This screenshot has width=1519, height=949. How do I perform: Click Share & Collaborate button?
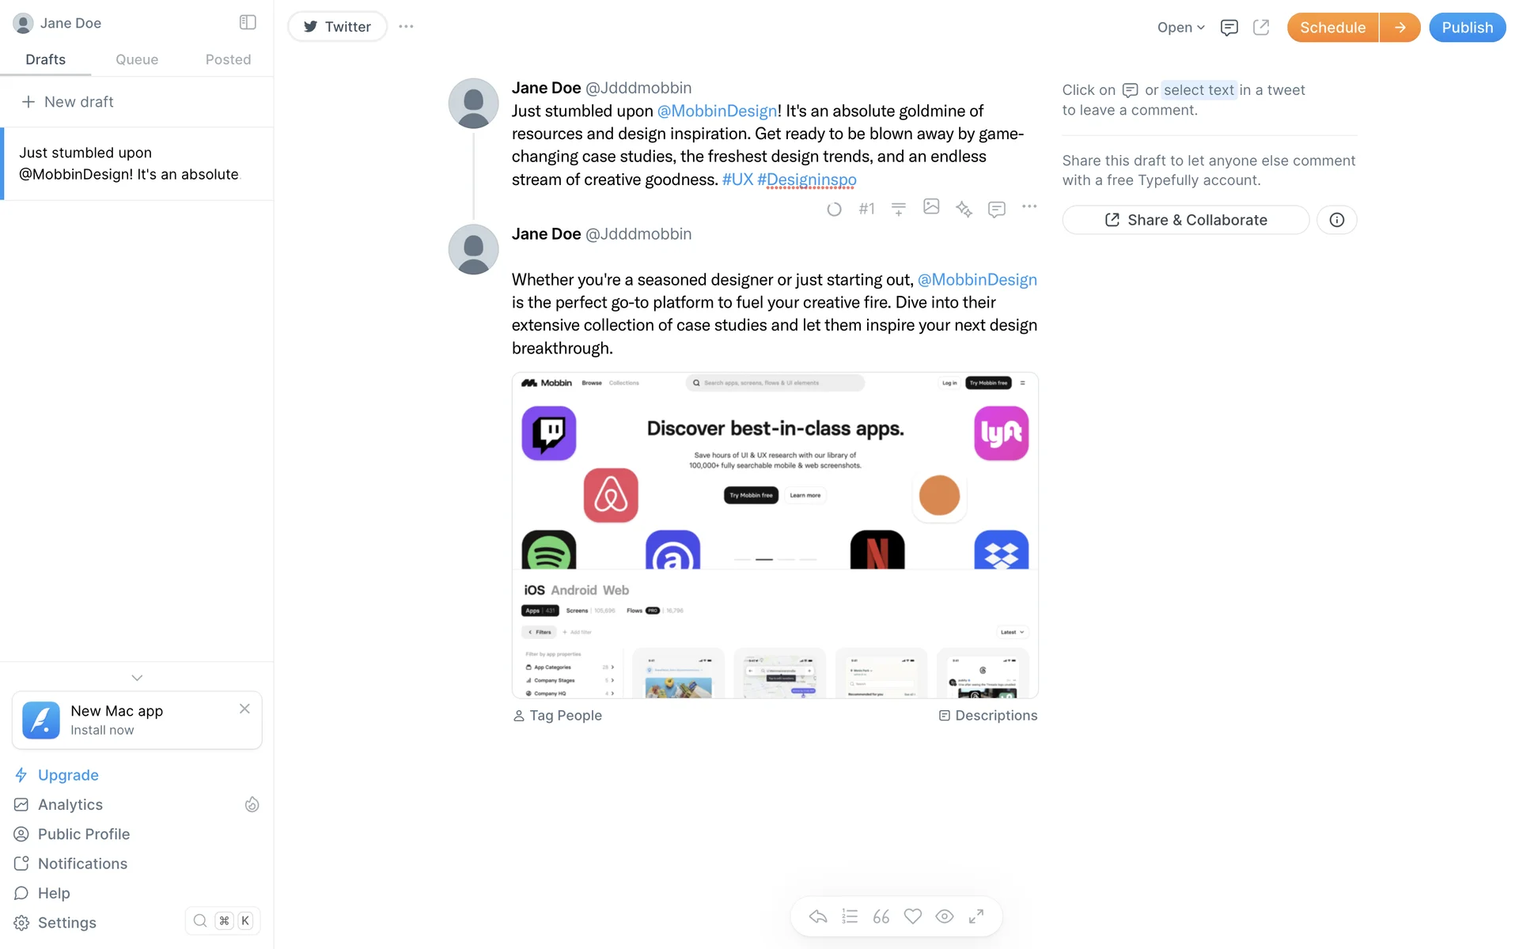[x=1185, y=220]
